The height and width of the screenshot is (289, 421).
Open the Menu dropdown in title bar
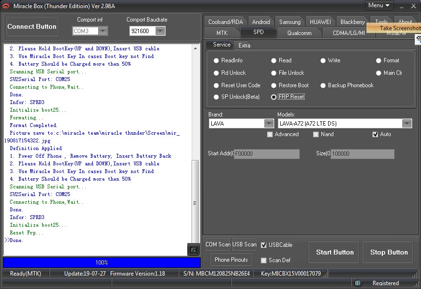point(379,5)
